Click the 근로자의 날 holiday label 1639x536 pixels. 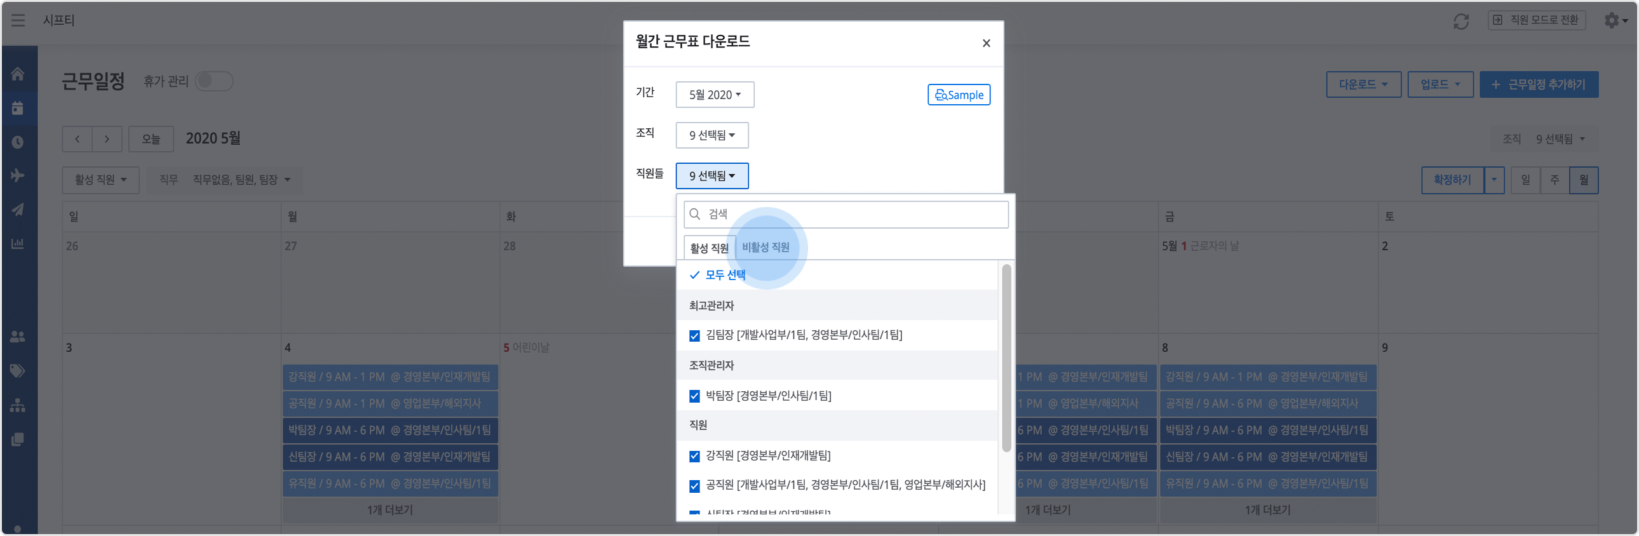coord(1214,246)
